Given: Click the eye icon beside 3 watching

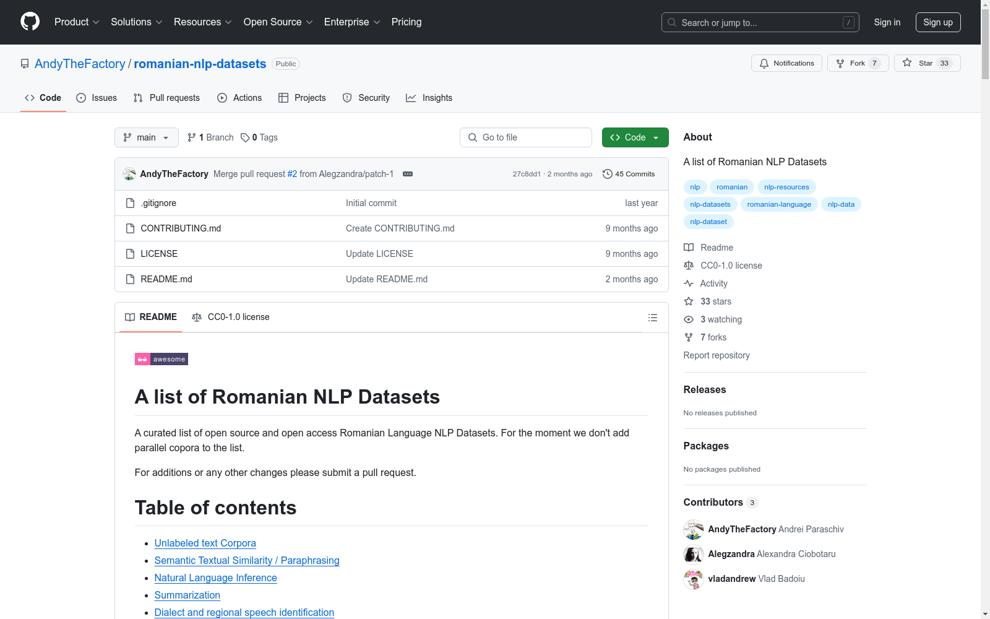Looking at the screenshot, I should click(689, 319).
